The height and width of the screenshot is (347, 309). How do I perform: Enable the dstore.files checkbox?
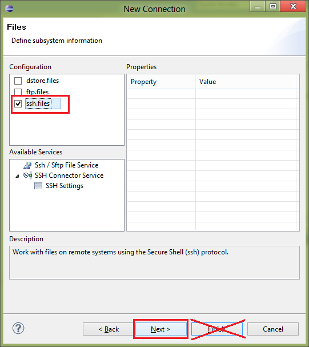[18, 81]
